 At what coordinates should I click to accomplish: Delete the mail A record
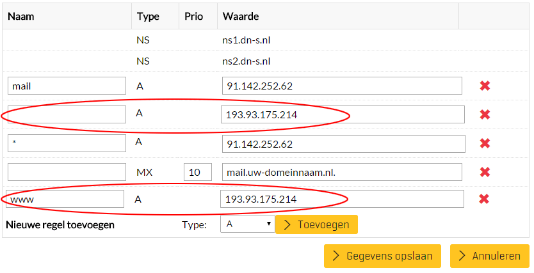485,86
